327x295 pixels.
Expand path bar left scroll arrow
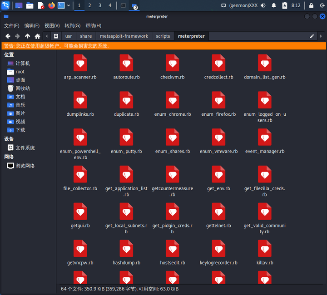(x=47, y=36)
